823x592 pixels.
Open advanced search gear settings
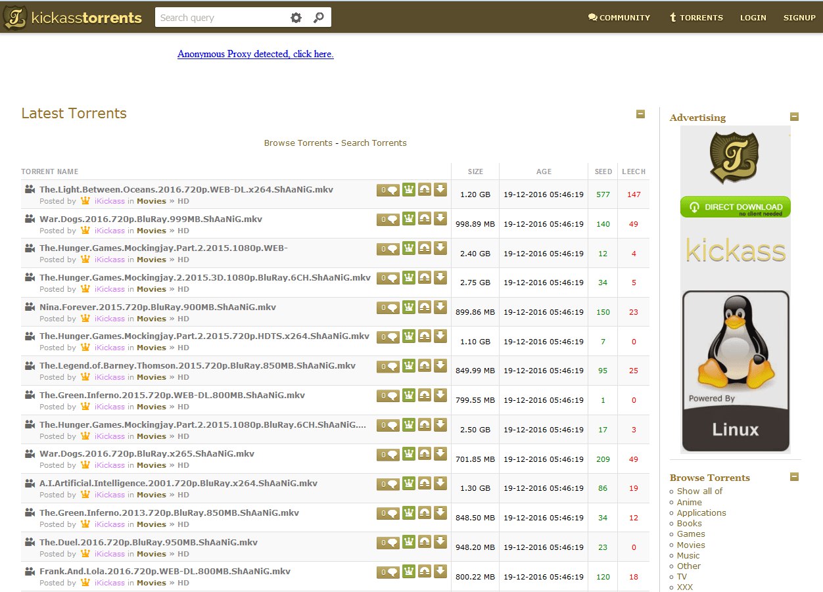tap(296, 18)
